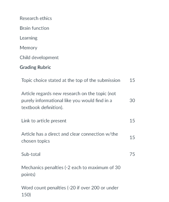Image resolution: width=169 pixels, height=202 pixels.
Task: Click the 'Article regards new research' criterion
Action: [x=69, y=101]
